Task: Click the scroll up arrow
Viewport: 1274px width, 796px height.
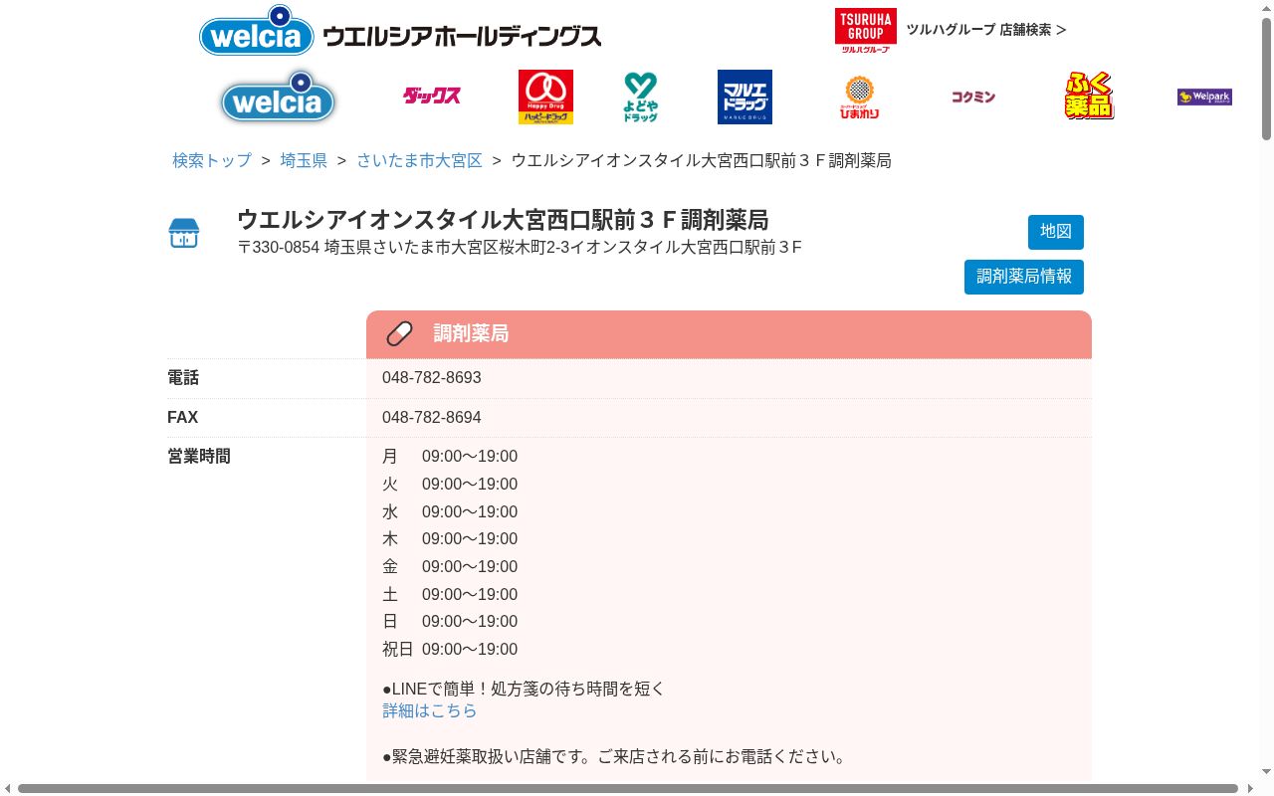Action: [x=1266, y=8]
